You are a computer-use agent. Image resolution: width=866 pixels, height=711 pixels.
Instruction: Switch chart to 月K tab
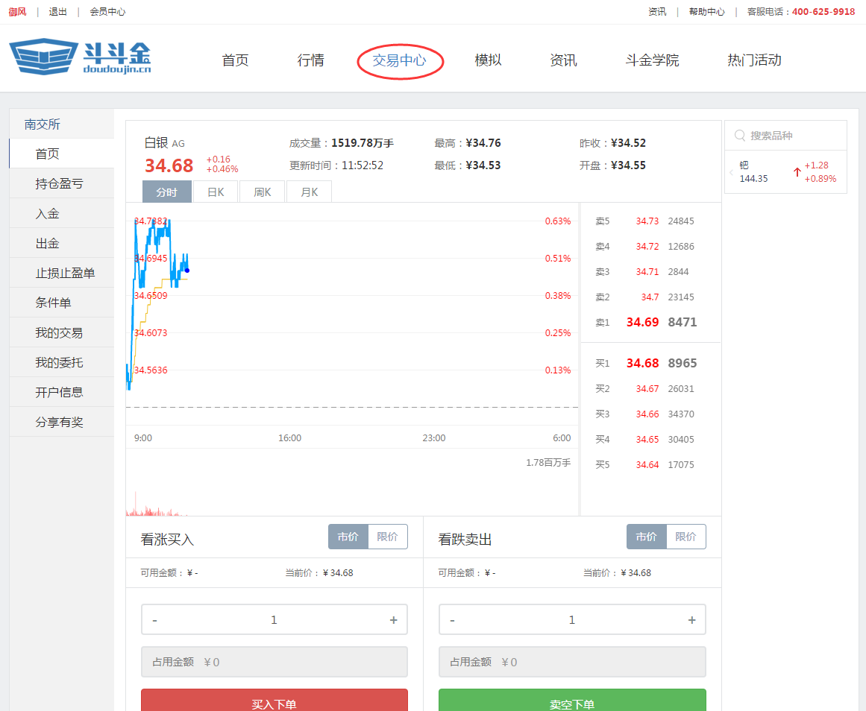click(308, 192)
